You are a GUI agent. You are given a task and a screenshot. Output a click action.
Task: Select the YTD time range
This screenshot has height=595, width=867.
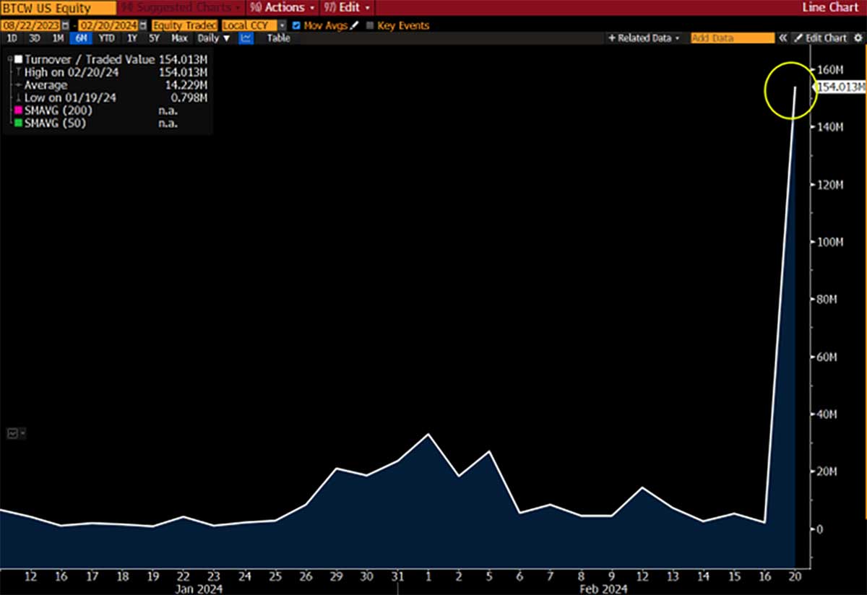[x=107, y=38]
